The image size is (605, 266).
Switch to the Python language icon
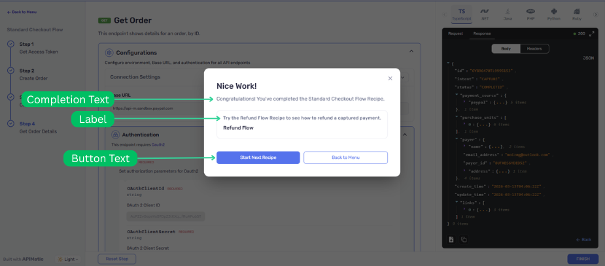click(x=553, y=13)
